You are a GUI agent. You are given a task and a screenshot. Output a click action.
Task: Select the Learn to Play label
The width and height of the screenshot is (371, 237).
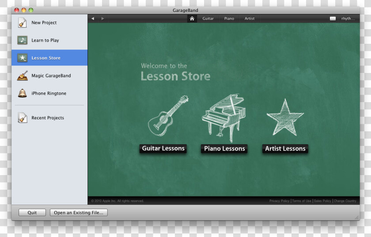click(x=45, y=40)
